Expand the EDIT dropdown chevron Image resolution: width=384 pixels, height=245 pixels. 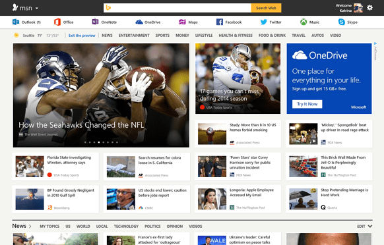(x=370, y=226)
